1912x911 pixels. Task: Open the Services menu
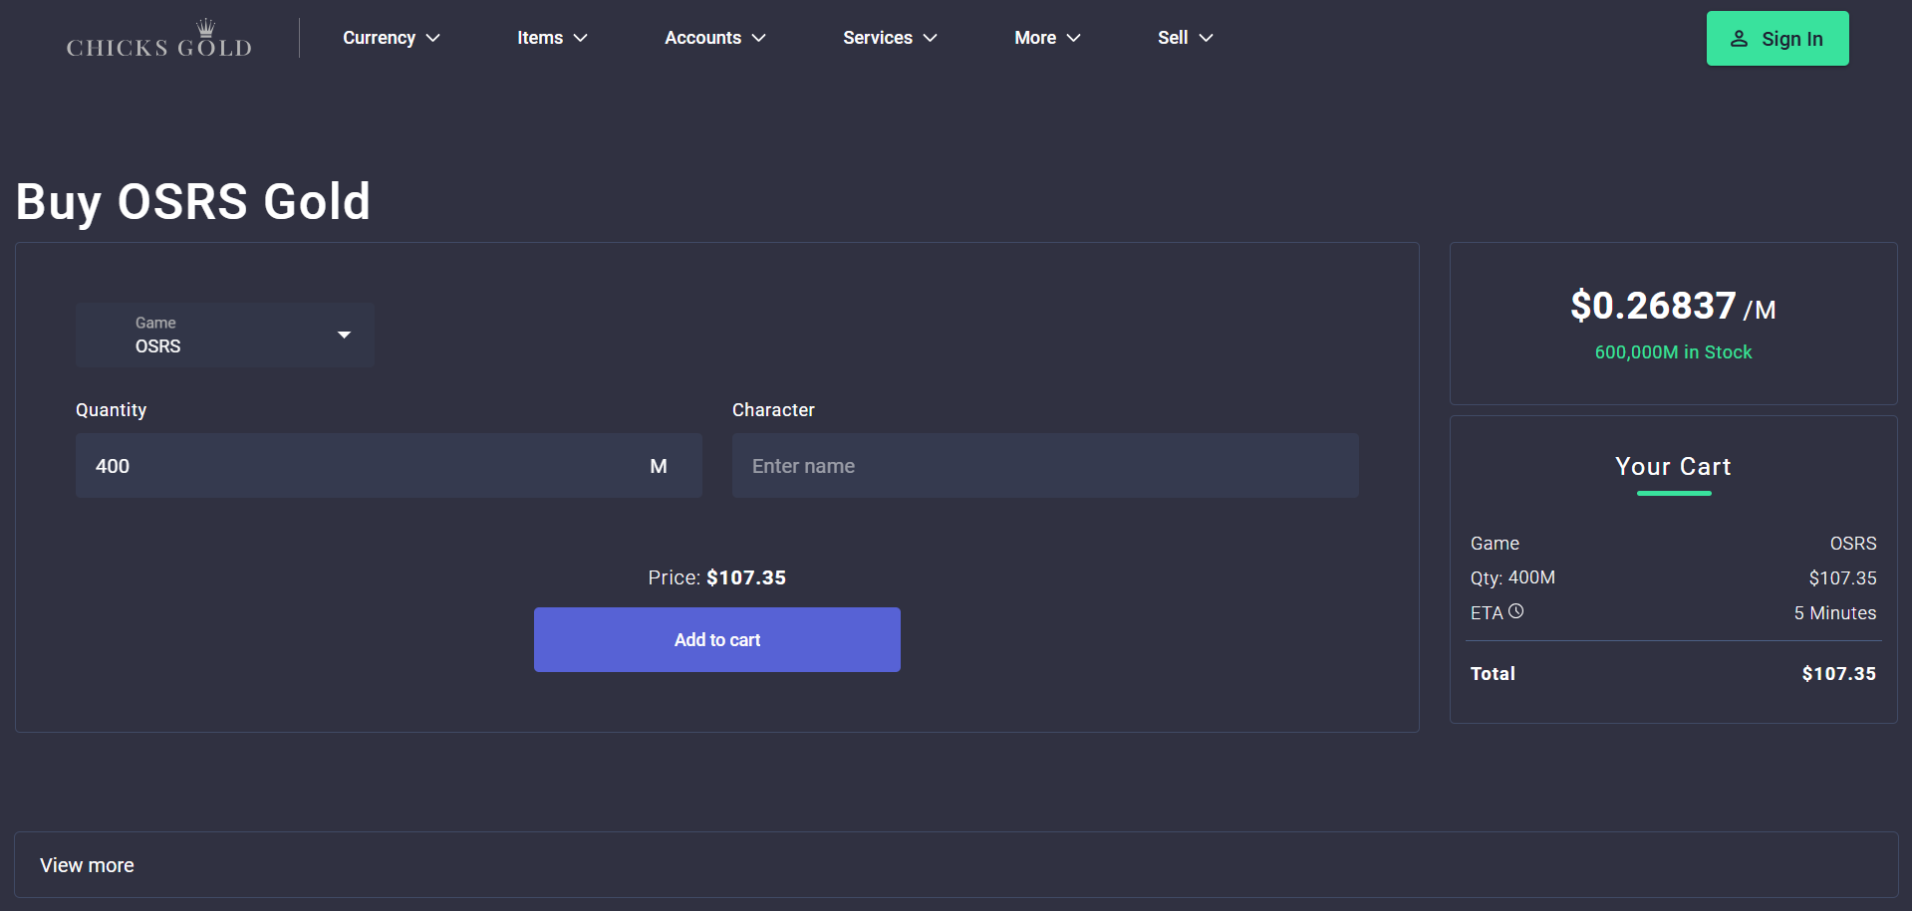889,38
